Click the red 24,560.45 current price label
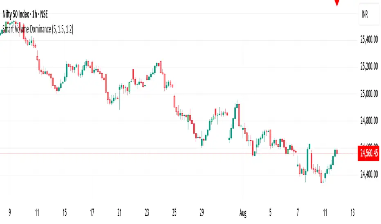 369,153
